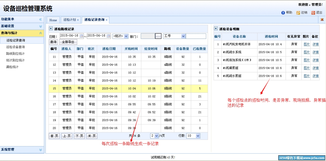This screenshot has height=161, width=326.
Task: Open 路线到位统计 in the sidebar
Action: (16, 54)
